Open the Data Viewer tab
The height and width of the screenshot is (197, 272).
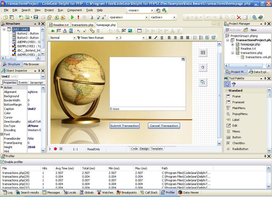pos(189,192)
